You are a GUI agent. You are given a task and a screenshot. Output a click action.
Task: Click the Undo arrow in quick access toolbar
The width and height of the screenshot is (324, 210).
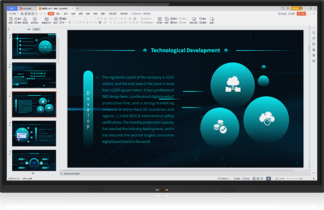(x=36, y=13)
